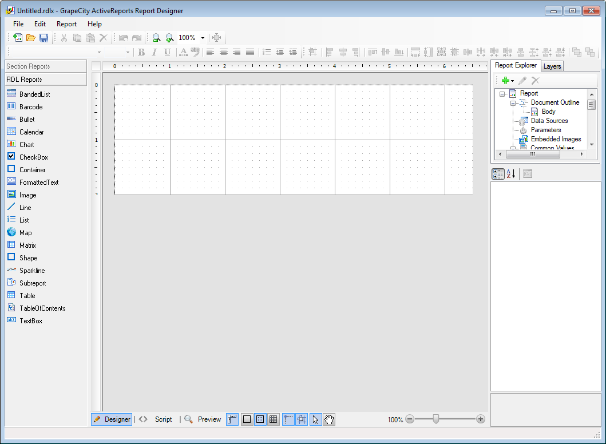Click the Zoom In magnifier icon
This screenshot has width=606, height=444.
pos(169,38)
